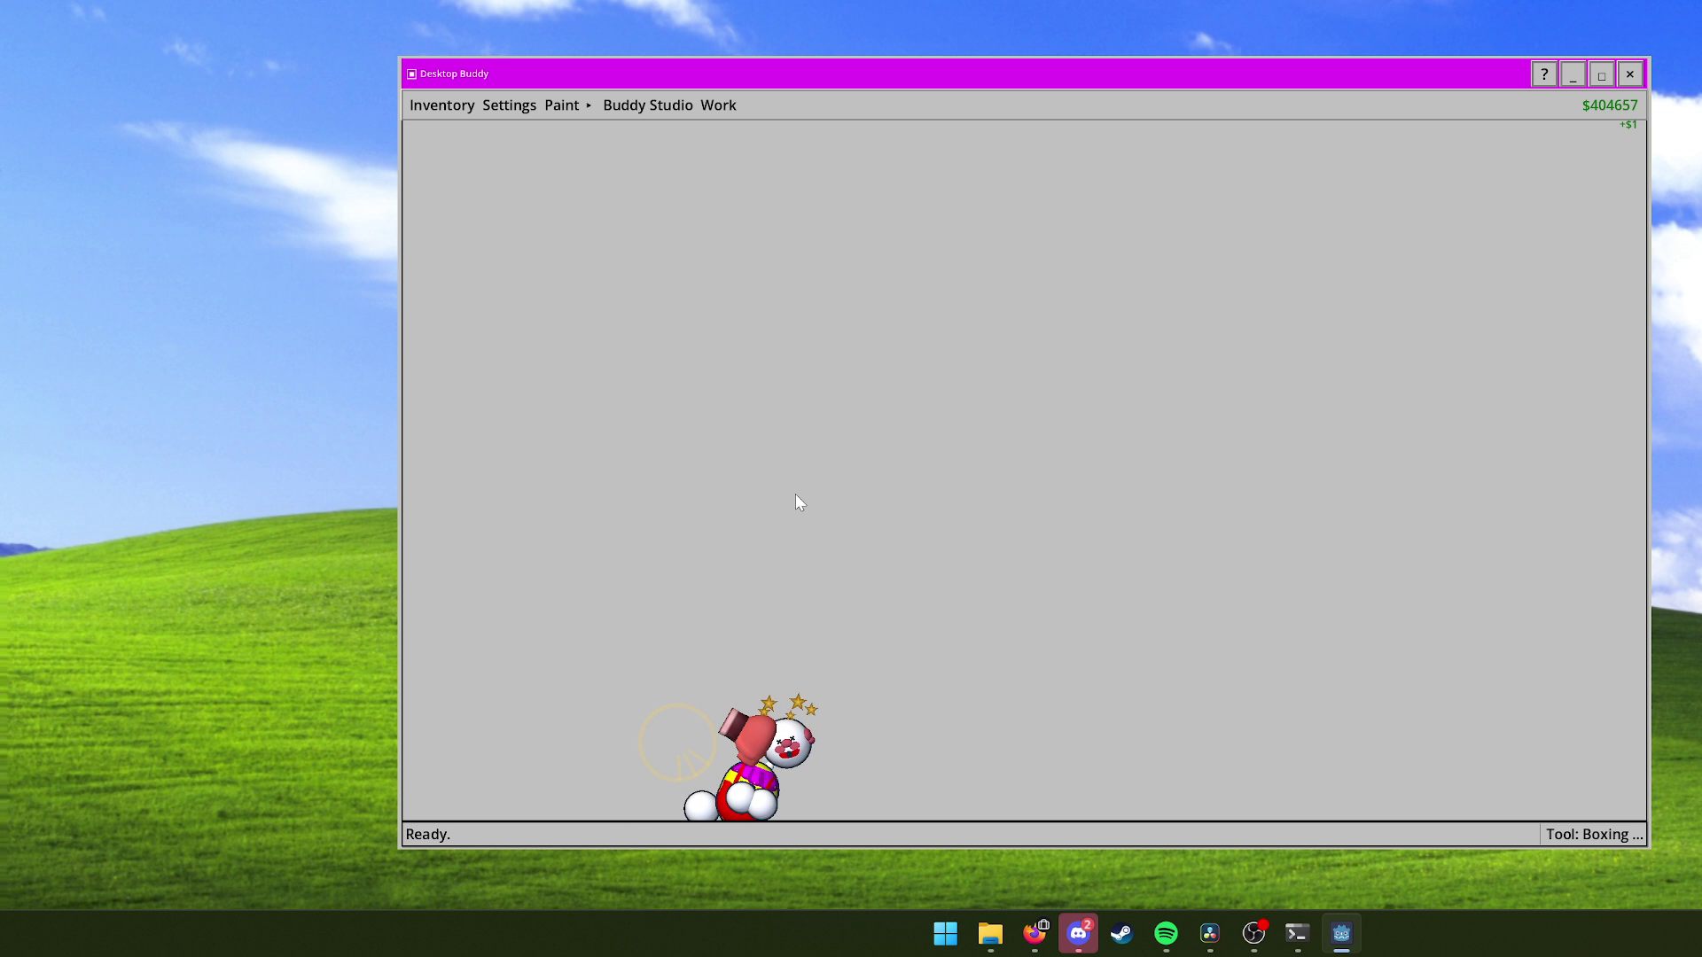Expand the Paint submenu arrow

coord(589,105)
